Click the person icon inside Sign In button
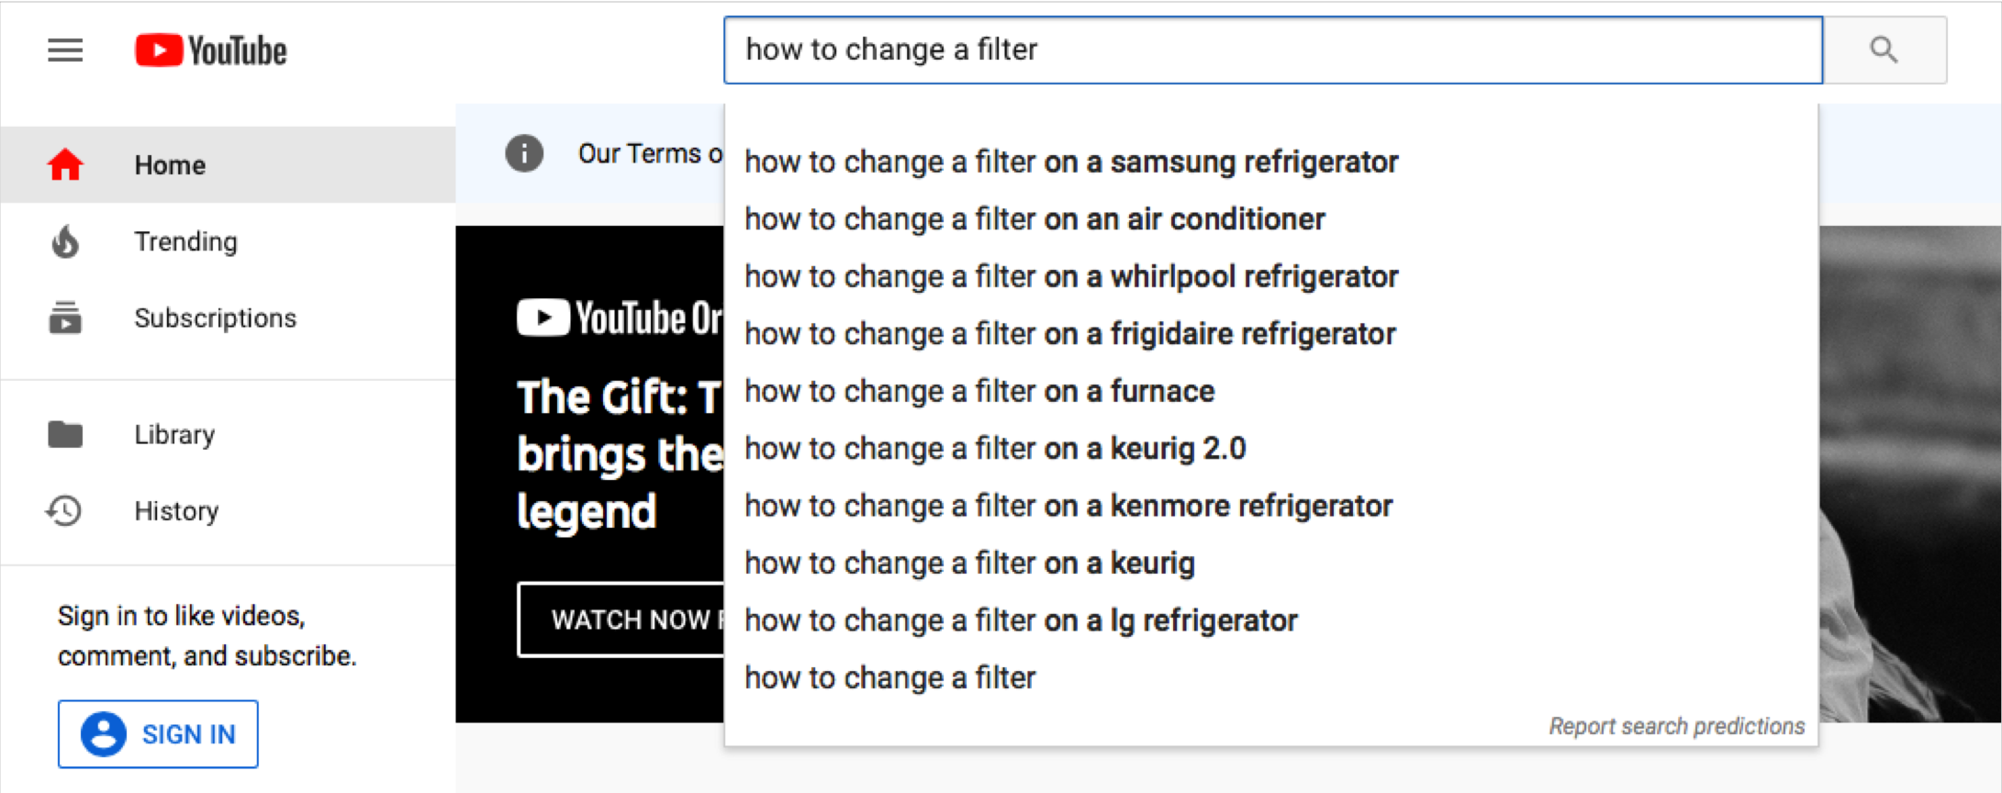 point(104,733)
